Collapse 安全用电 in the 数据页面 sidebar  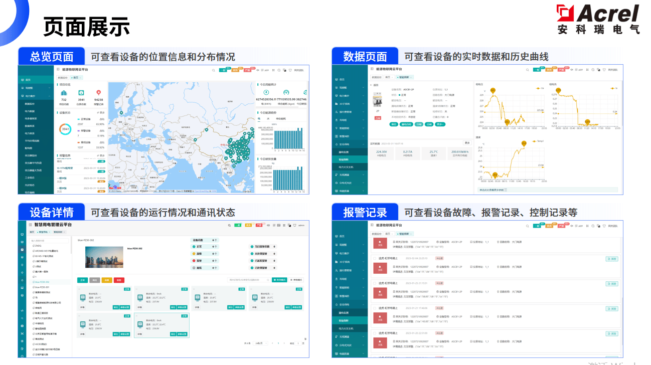350,144
